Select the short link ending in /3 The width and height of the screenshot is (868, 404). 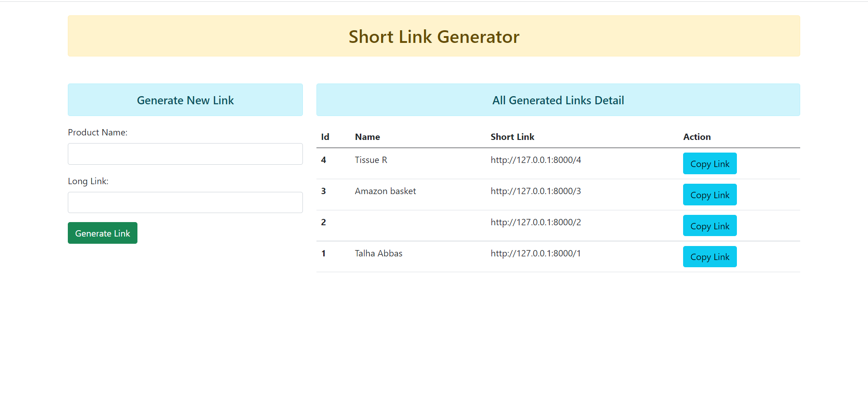(536, 191)
